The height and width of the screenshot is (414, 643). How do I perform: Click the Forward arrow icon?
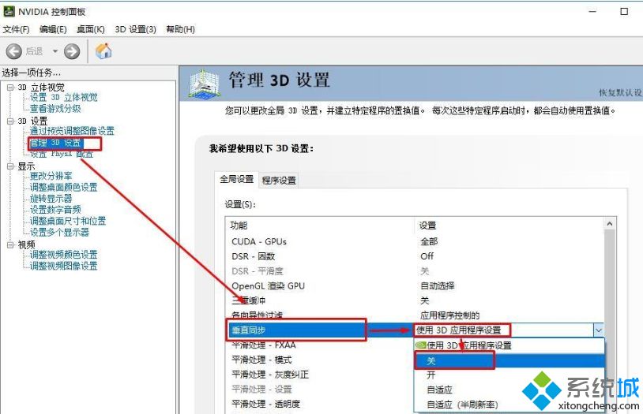click(x=72, y=51)
